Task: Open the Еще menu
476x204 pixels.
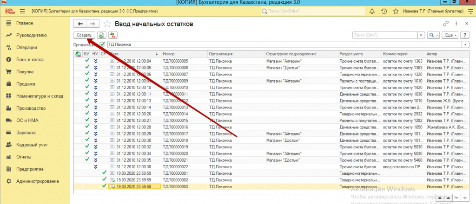Action: 450,35
